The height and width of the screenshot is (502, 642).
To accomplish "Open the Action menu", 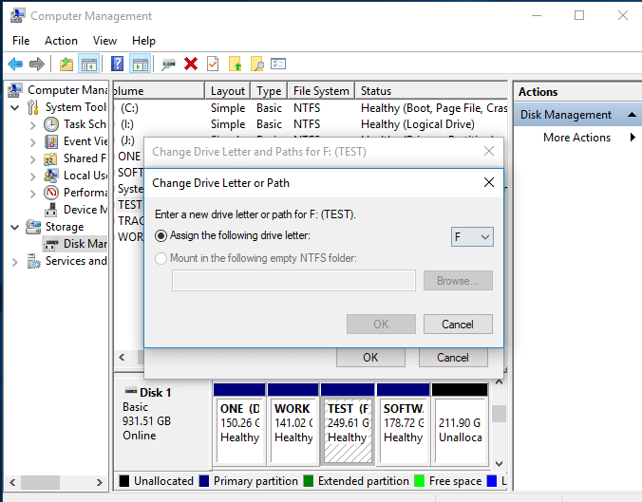I will click(61, 41).
